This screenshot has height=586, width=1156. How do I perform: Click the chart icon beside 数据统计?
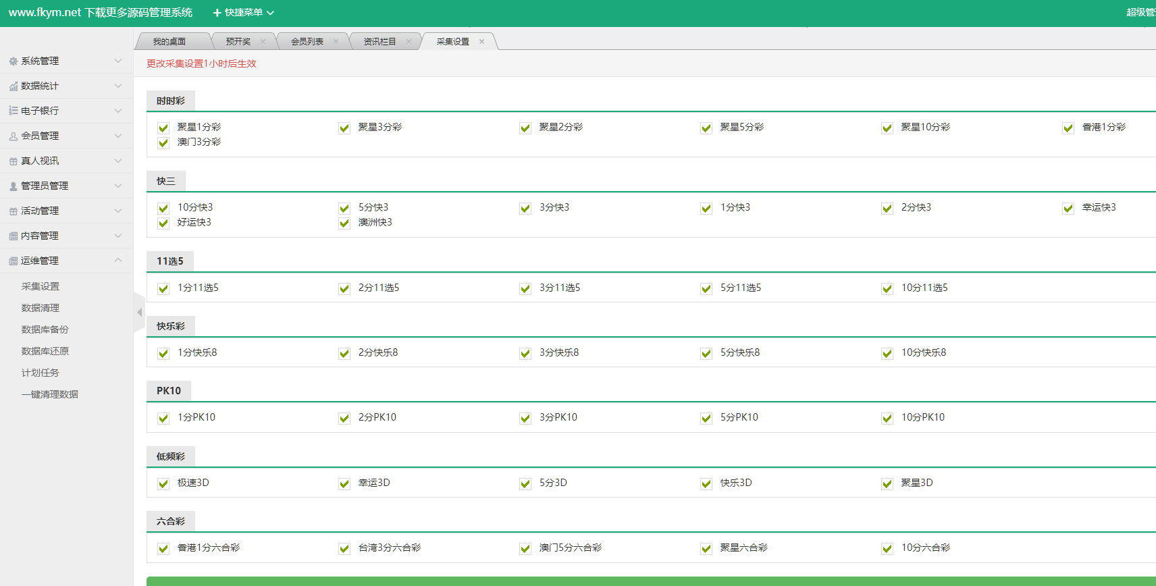[x=13, y=86]
